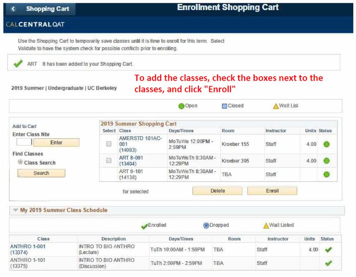Click the 2019 Summer Undergraduate UC Berkeley text
This screenshot has width=356, height=277.
(64, 88)
